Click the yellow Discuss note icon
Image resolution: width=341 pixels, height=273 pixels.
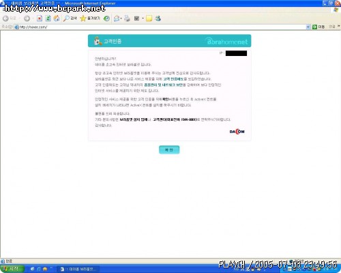pos(149,18)
